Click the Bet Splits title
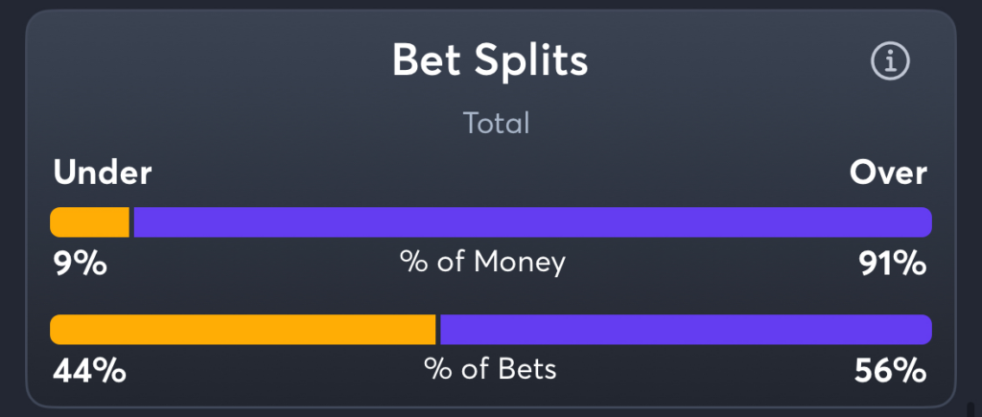982x417 pixels. 490,61
